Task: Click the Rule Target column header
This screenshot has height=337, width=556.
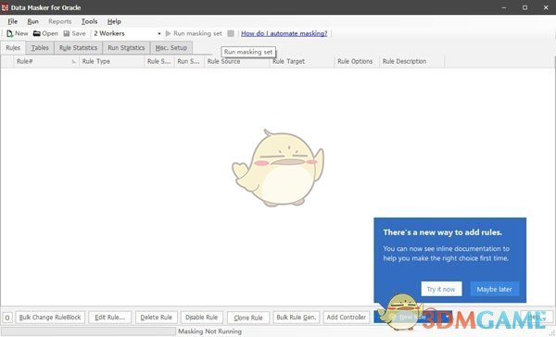Action: pyautogui.click(x=302, y=61)
